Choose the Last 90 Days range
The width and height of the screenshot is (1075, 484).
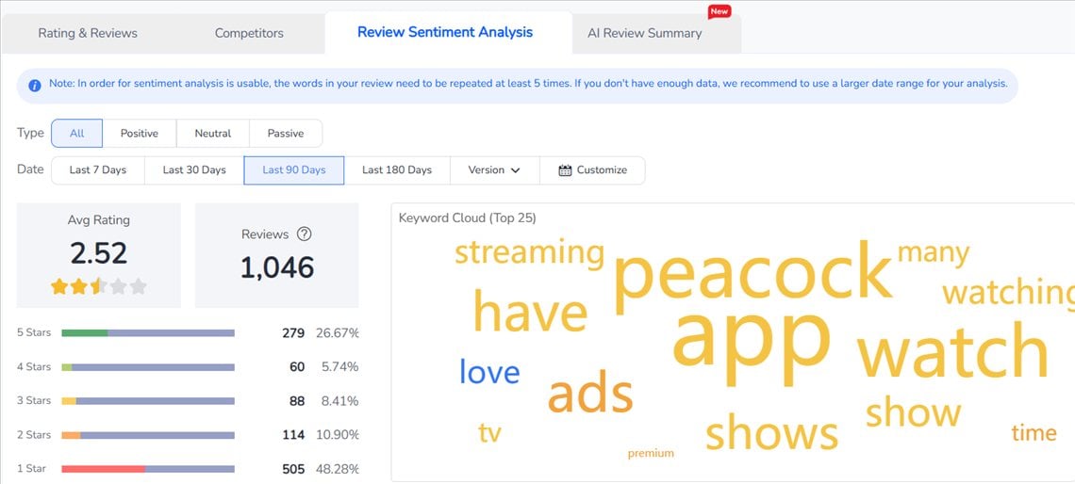tap(294, 170)
